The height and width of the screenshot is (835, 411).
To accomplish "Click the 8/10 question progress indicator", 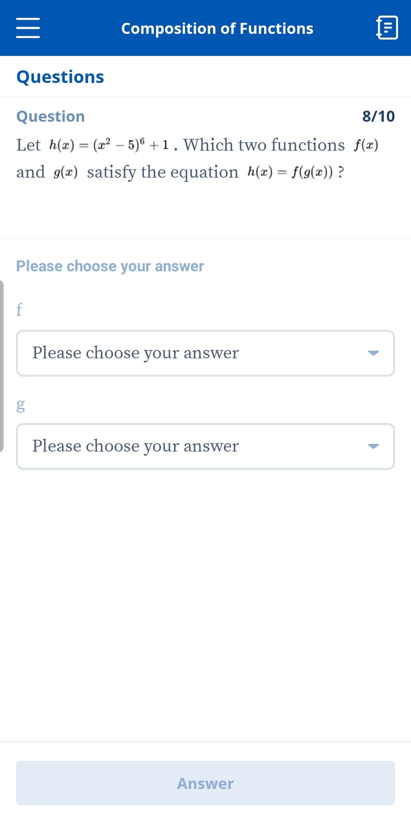I will click(x=379, y=116).
